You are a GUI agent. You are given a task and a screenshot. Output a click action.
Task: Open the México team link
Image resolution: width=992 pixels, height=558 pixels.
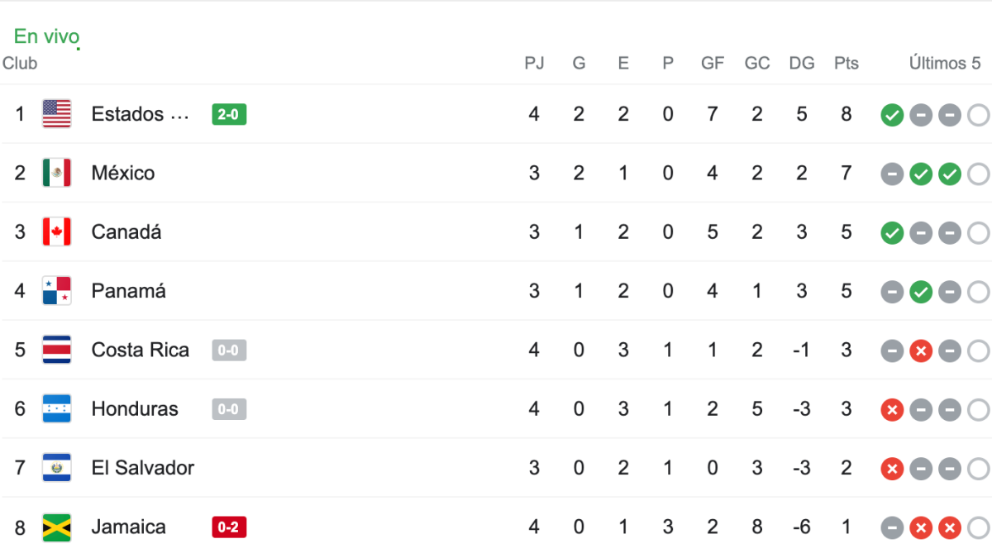click(123, 173)
